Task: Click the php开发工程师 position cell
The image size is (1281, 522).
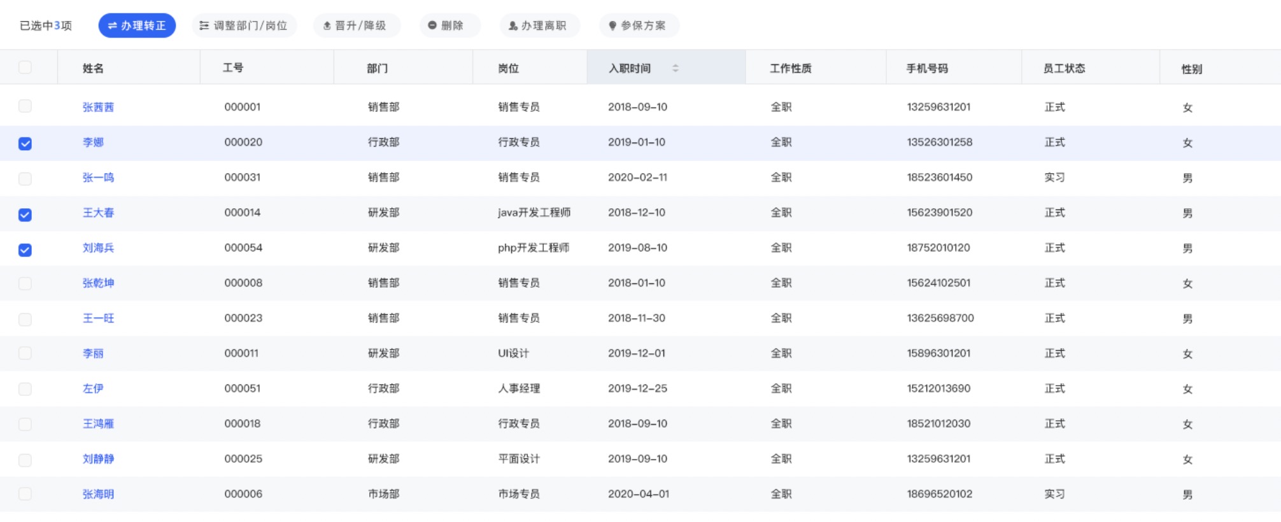Action: [534, 248]
